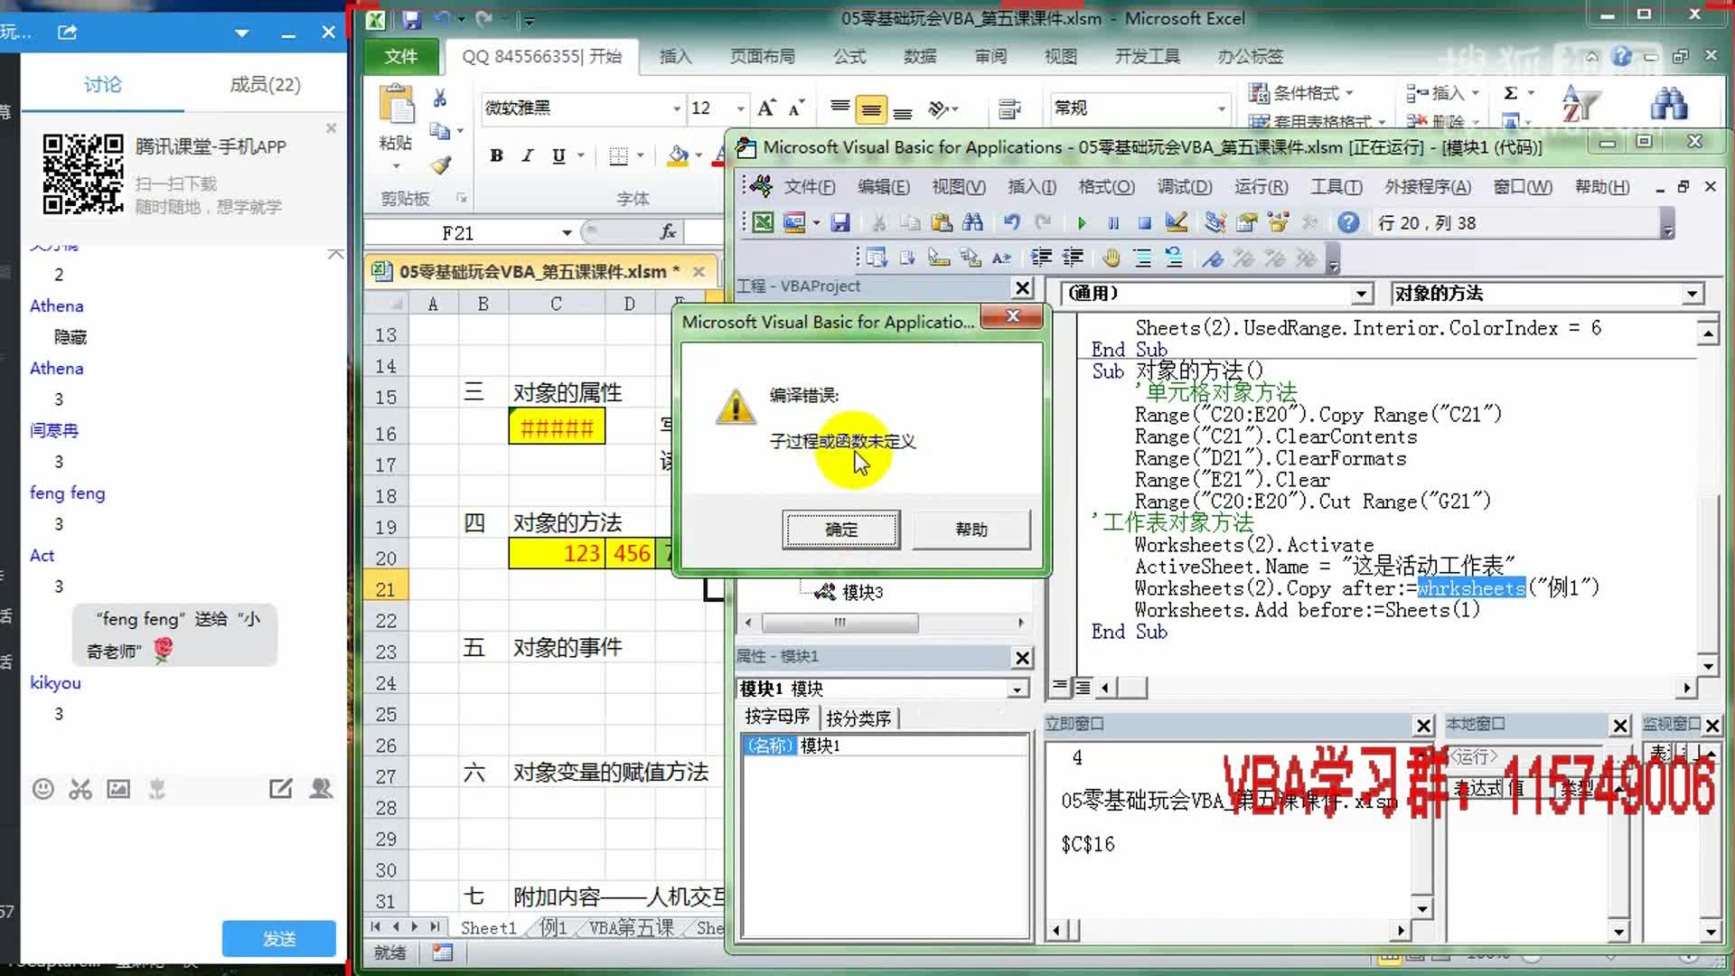Toggle Underline formatting in Excel ribbon

(x=558, y=155)
